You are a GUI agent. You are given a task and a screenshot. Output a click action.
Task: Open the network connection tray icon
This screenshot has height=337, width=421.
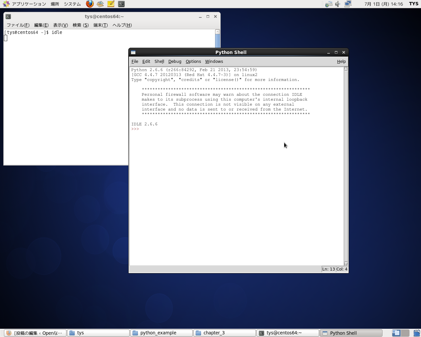(348, 4)
